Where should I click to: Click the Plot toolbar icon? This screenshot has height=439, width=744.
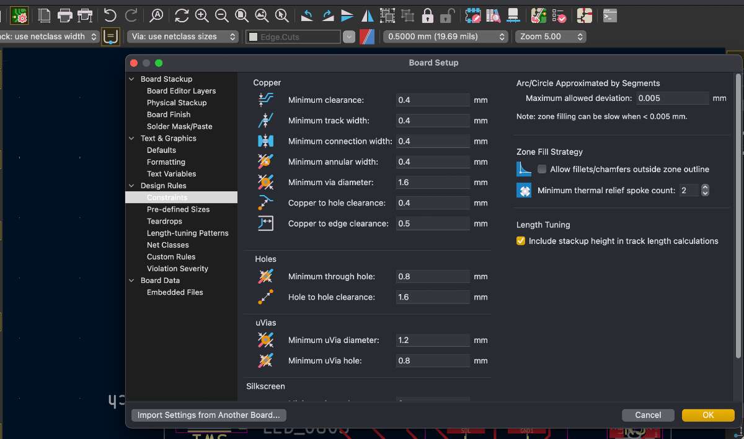point(85,15)
